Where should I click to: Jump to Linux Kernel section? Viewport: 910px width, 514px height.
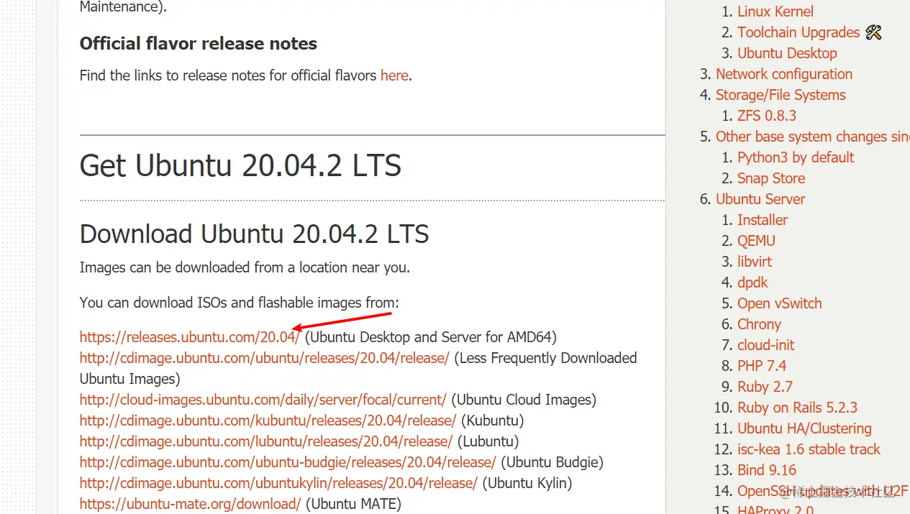point(775,12)
